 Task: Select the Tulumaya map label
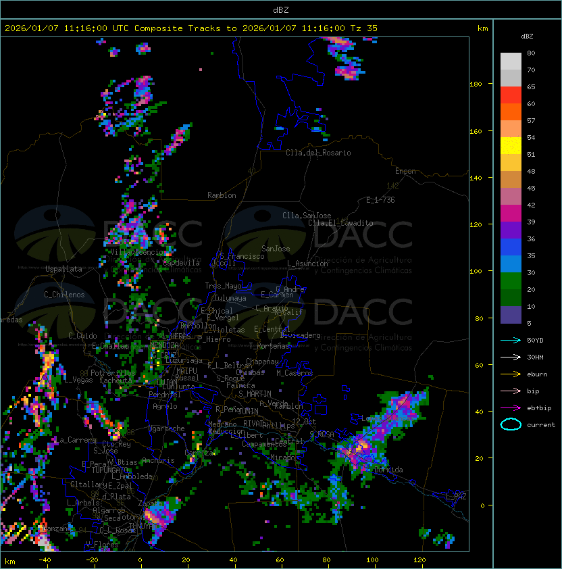click(230, 298)
